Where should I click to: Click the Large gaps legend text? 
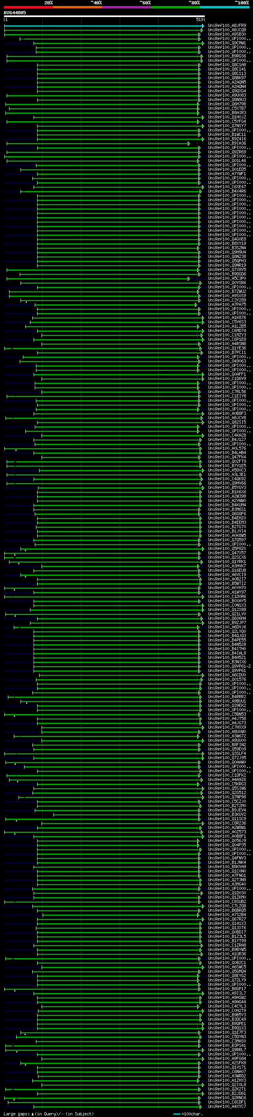(x=17, y=1113)
